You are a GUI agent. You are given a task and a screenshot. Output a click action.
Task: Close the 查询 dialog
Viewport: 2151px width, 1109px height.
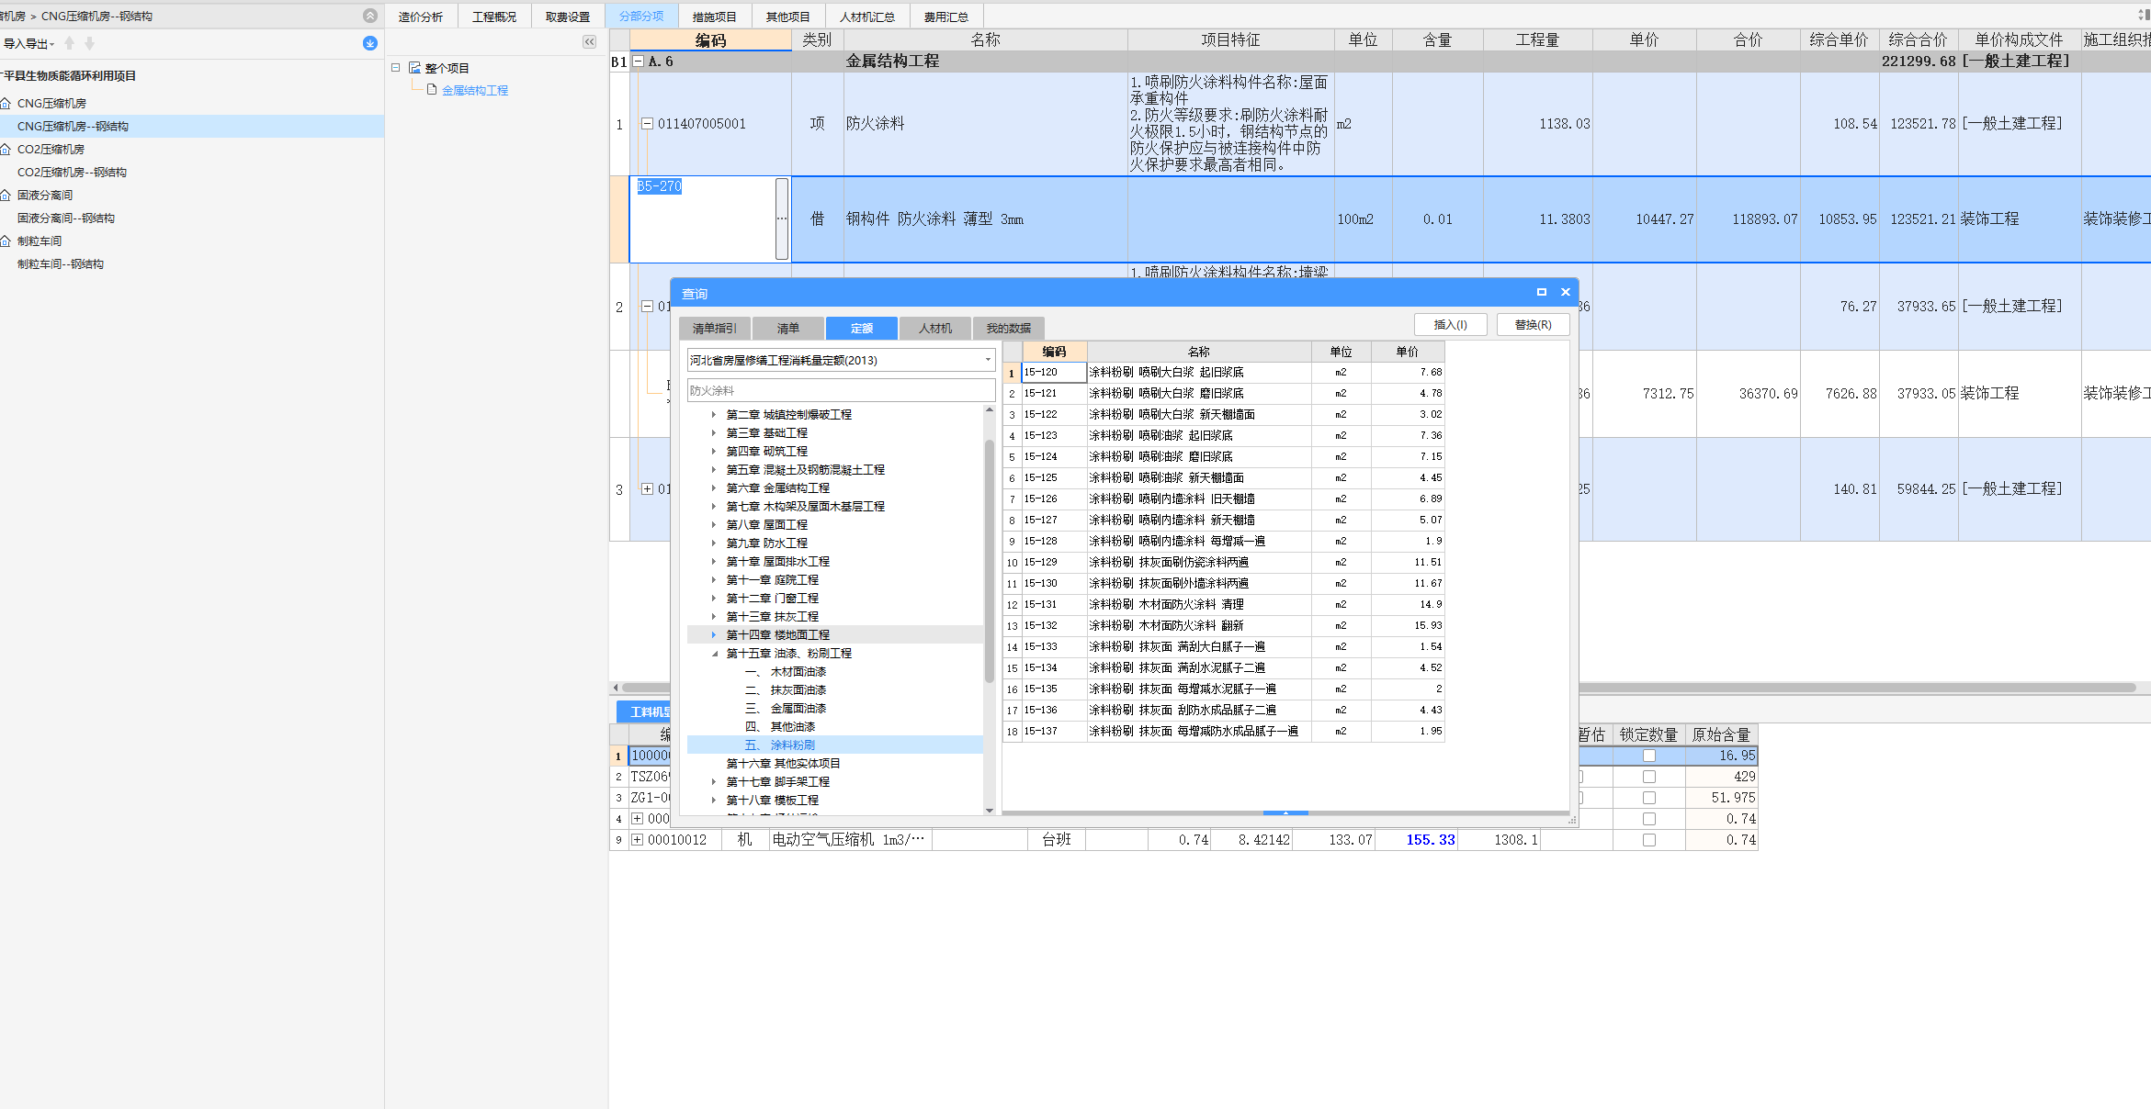[x=1566, y=292]
